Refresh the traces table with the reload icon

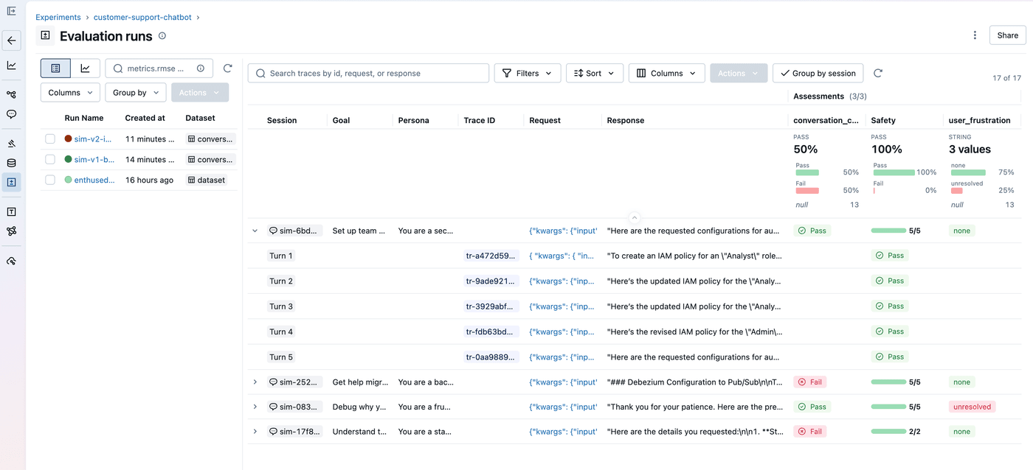(878, 73)
